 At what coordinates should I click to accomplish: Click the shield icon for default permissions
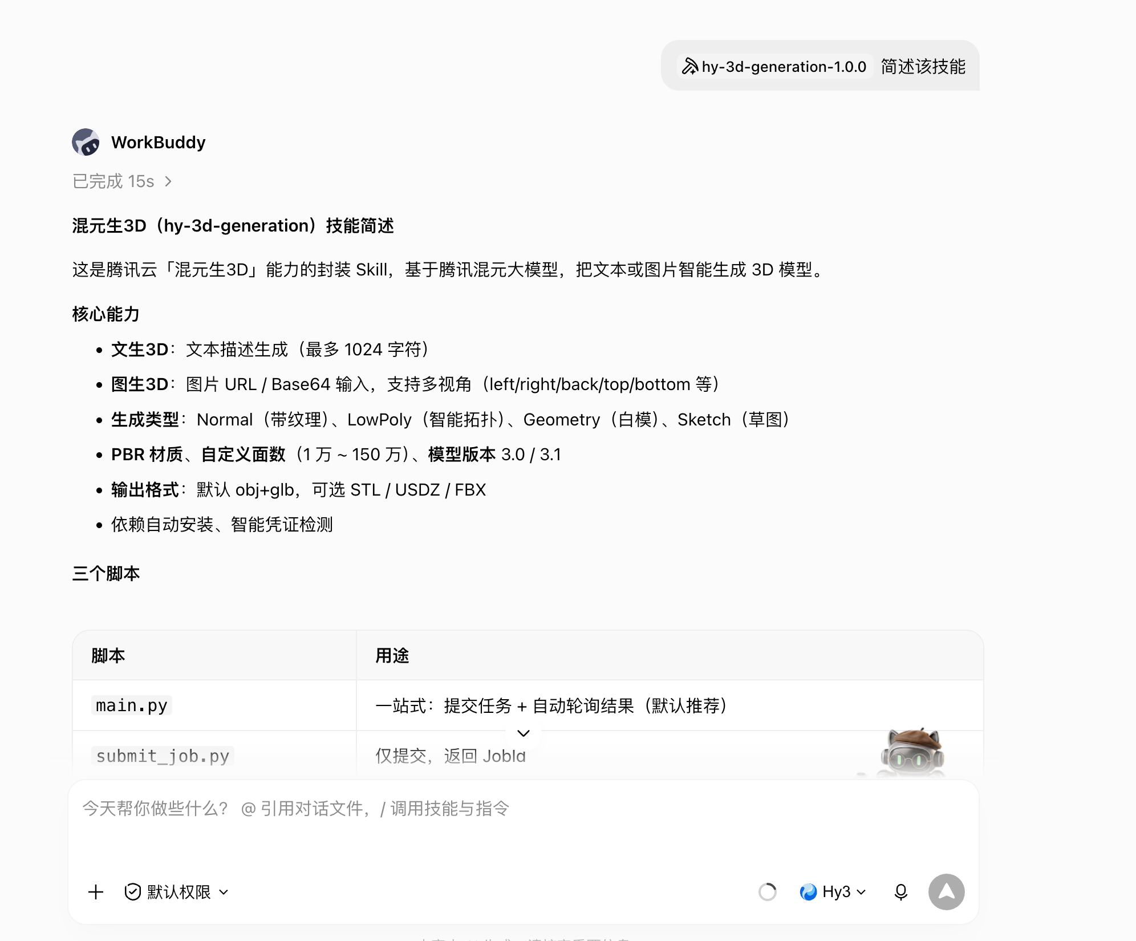pyautogui.click(x=132, y=892)
